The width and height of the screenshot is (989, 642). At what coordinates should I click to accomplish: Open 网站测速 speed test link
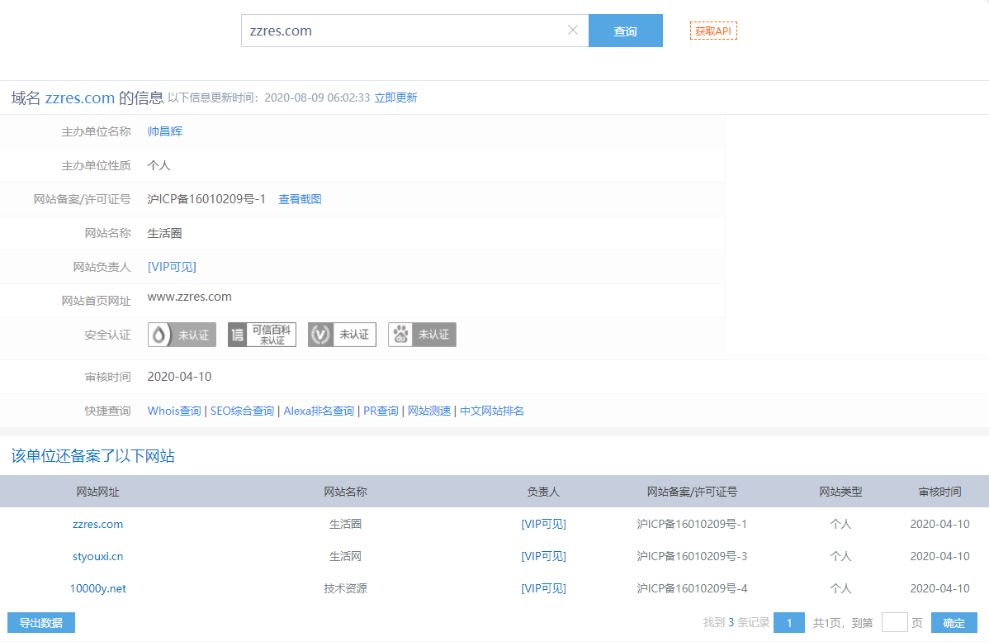tap(429, 411)
